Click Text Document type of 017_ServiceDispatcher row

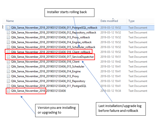138,57
